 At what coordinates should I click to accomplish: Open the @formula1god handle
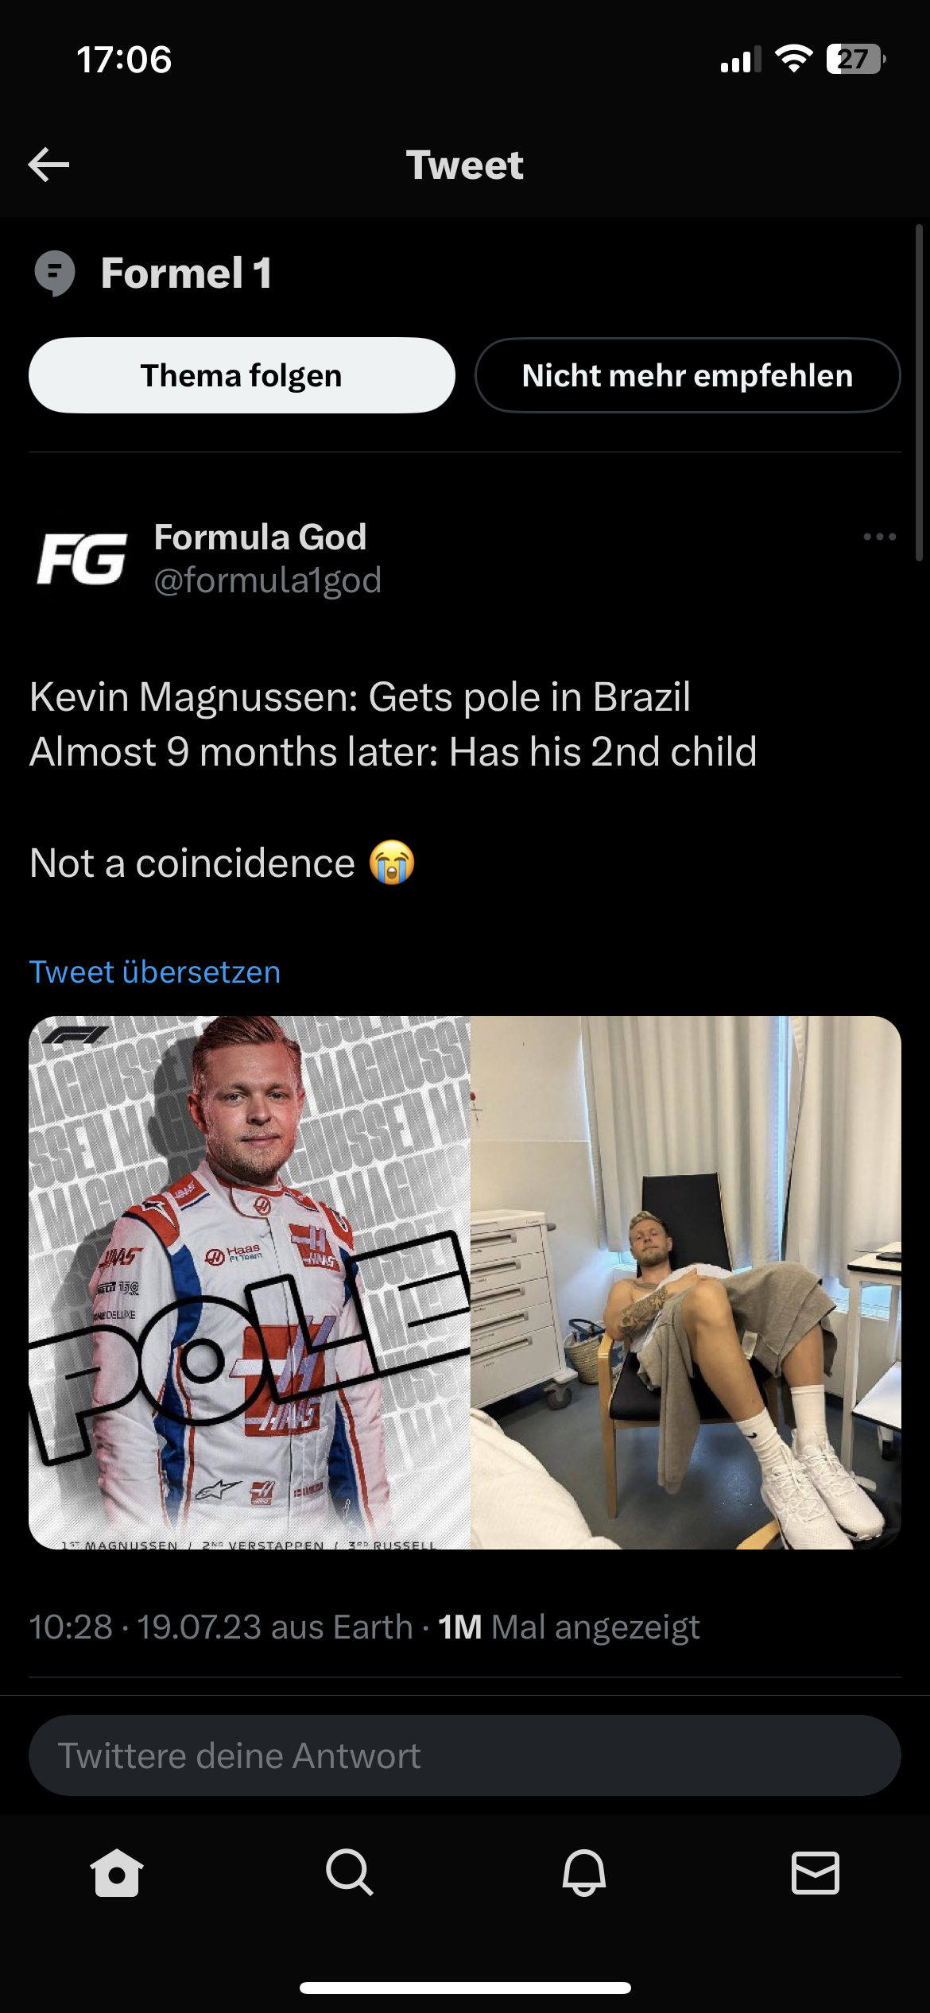[x=268, y=580]
